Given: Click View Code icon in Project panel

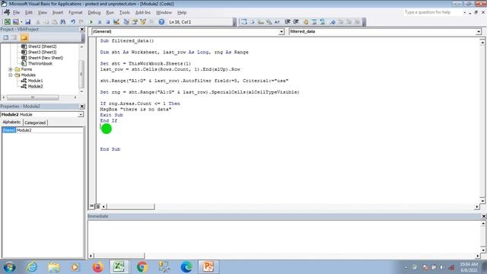Looking at the screenshot, I should click(6, 37).
